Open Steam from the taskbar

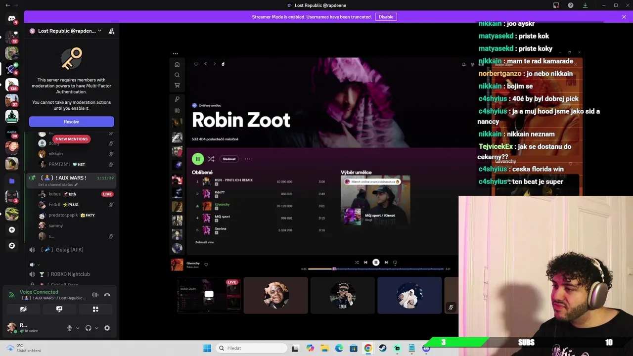(383, 348)
